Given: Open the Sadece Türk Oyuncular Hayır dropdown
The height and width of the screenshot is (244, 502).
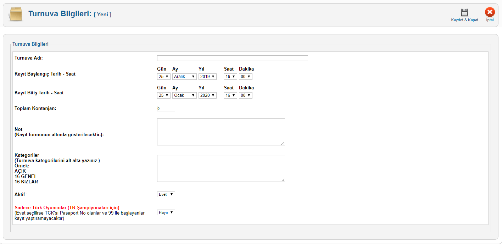Looking at the screenshot, I should pyautogui.click(x=166, y=212).
